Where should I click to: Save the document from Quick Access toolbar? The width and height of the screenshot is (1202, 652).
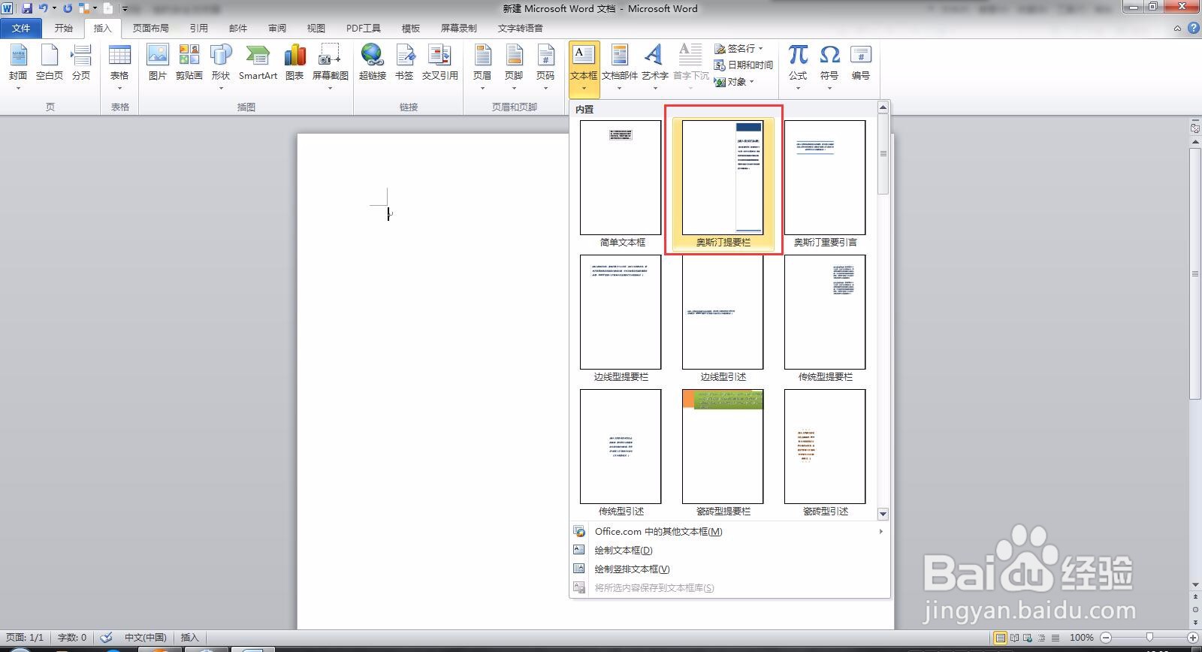click(x=27, y=8)
